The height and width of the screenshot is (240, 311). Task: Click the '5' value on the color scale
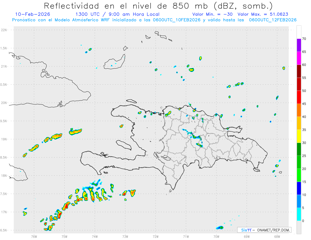pyautogui.click(x=303, y=208)
